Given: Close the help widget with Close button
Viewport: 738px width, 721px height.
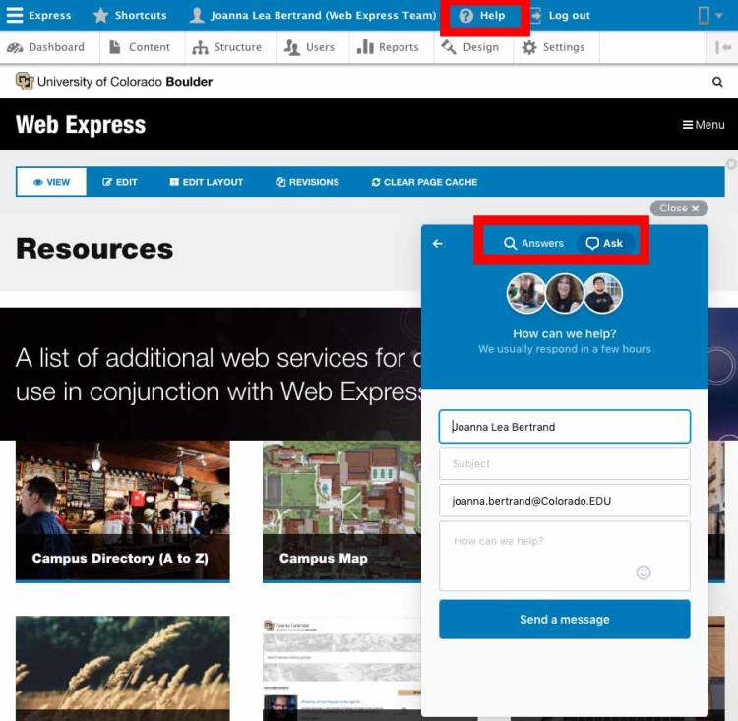Looking at the screenshot, I should (x=679, y=208).
